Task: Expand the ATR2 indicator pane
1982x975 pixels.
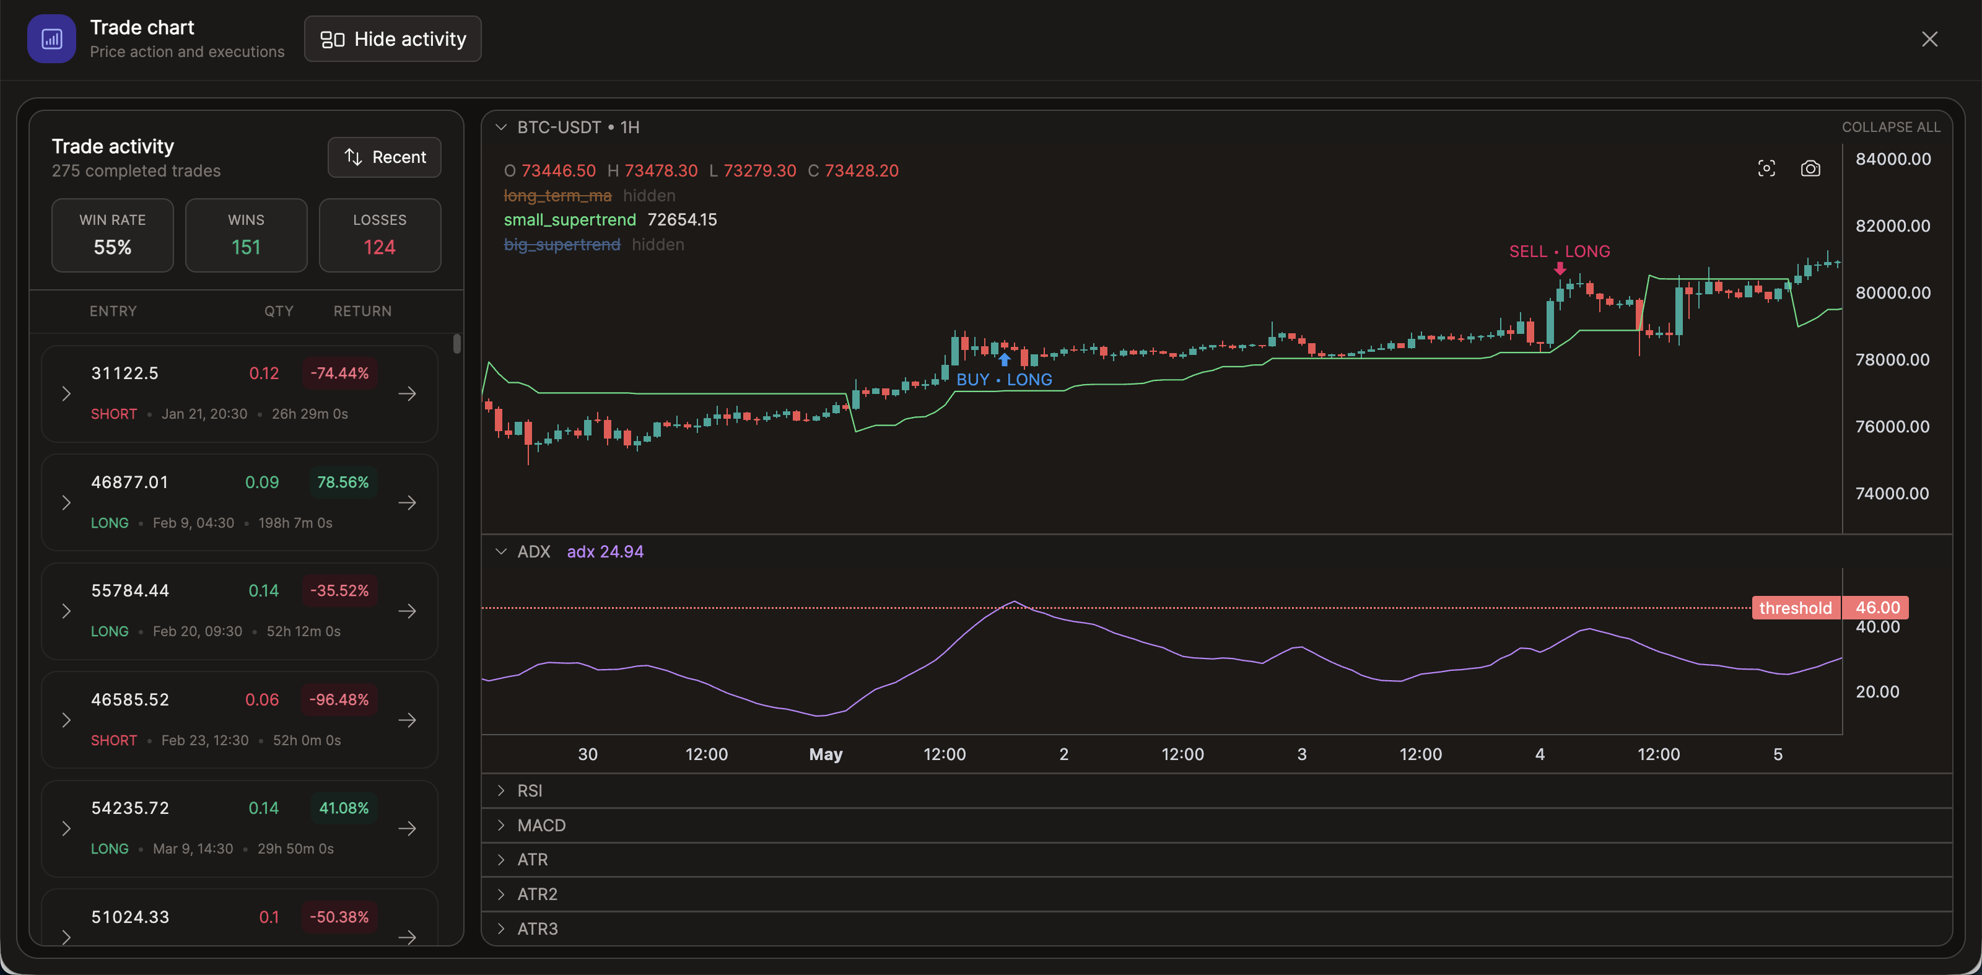Action: tap(501, 894)
